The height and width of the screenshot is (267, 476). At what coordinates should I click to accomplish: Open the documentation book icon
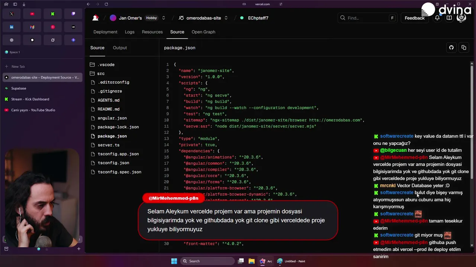coord(449,18)
